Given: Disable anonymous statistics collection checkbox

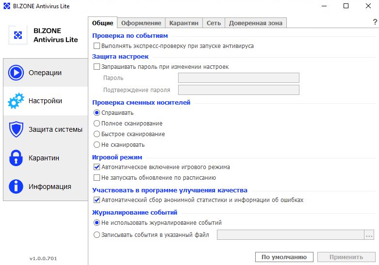Looking at the screenshot, I should [x=97, y=200].
